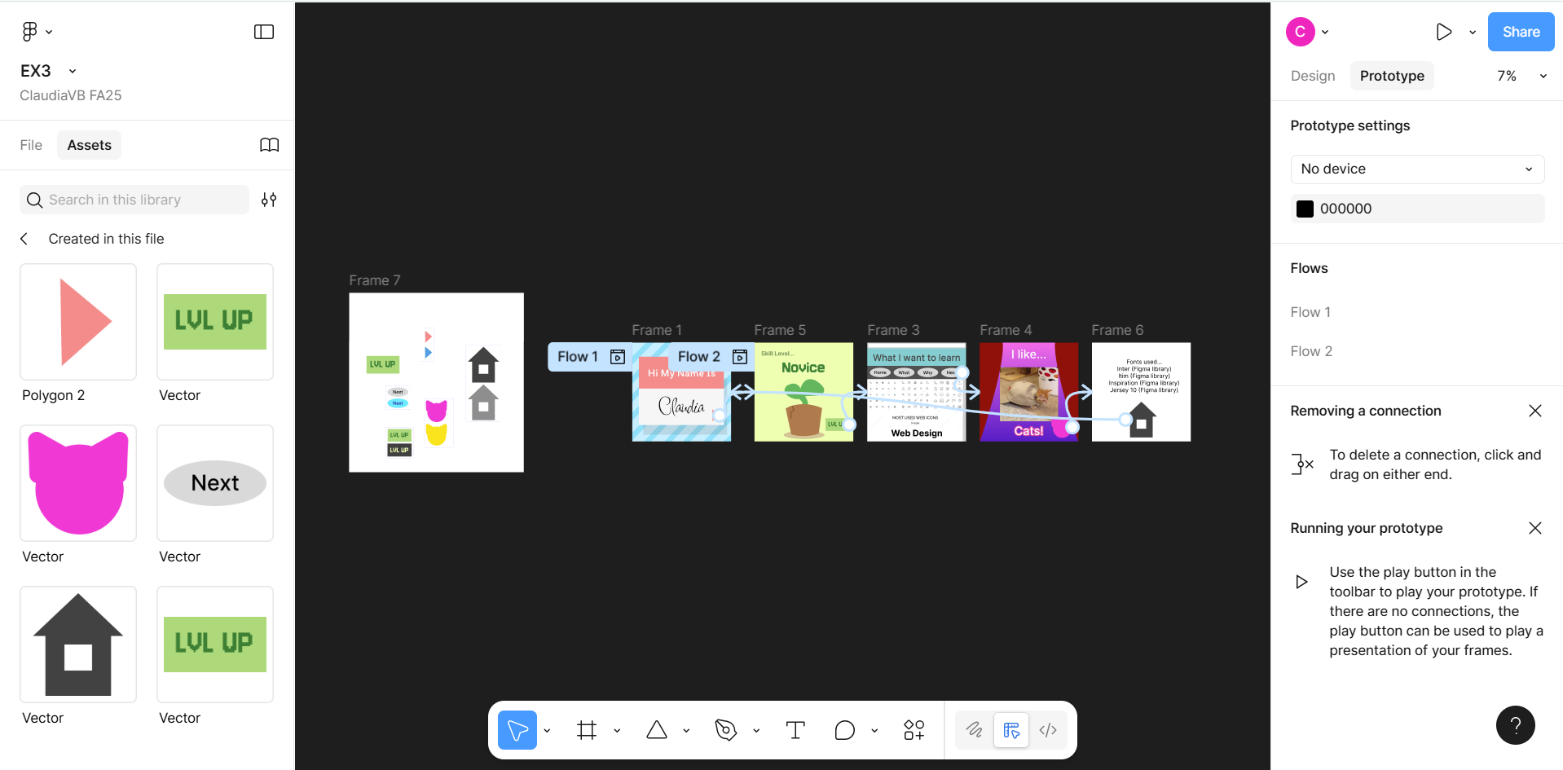Select the Comment tool

click(845, 730)
